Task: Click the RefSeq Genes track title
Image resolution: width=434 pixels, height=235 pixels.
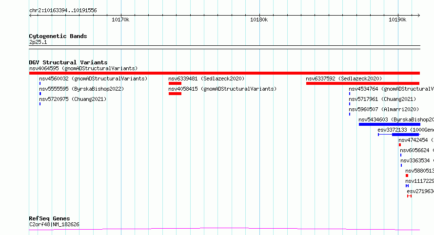Action: point(49,218)
